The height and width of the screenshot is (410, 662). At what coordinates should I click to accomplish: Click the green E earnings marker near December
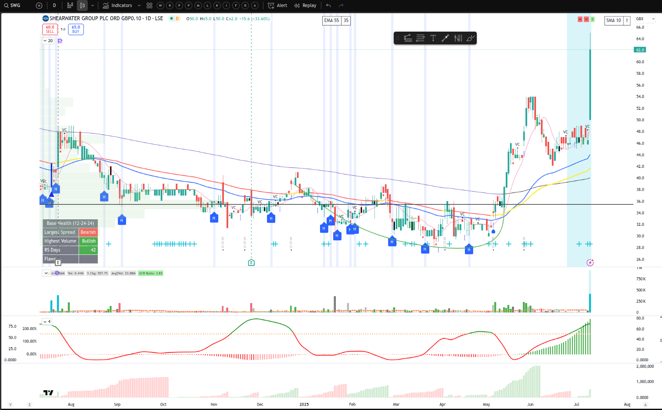pos(251,263)
